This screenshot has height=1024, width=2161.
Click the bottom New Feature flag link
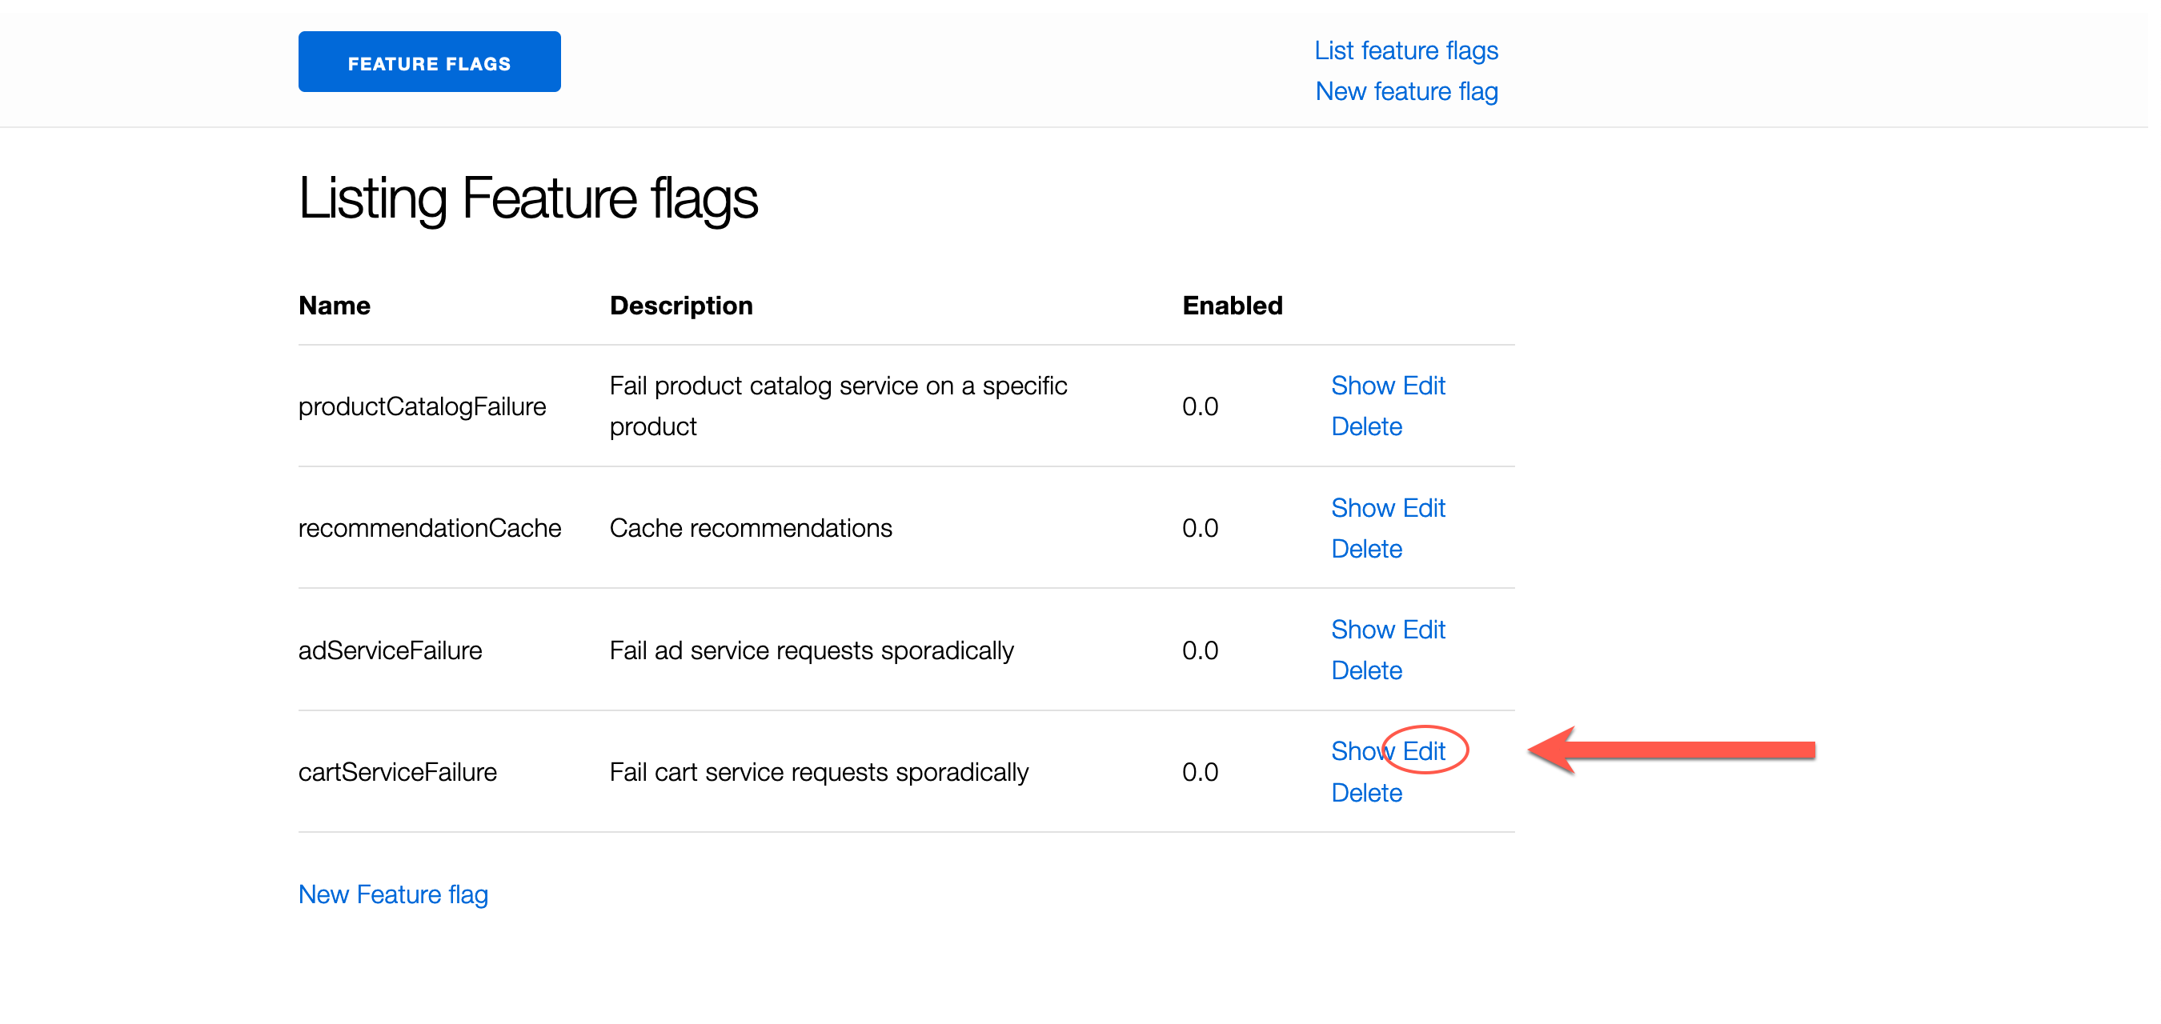pyautogui.click(x=393, y=895)
